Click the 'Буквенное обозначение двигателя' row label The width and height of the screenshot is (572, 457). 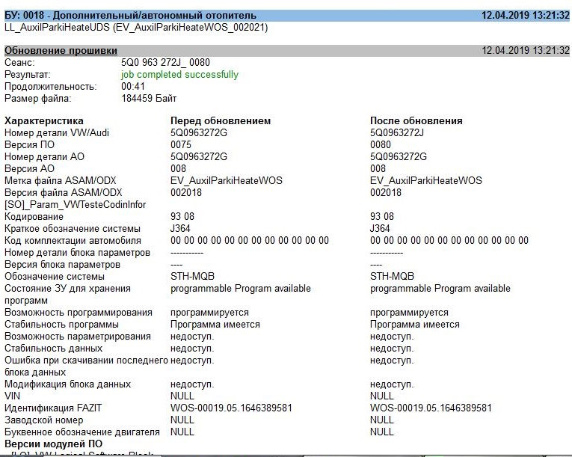pyautogui.click(x=82, y=432)
